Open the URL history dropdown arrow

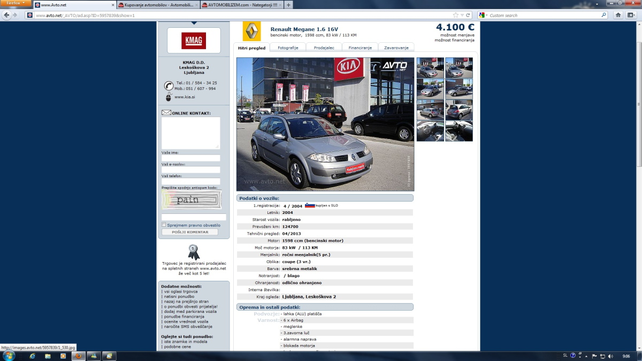pyautogui.click(x=462, y=15)
